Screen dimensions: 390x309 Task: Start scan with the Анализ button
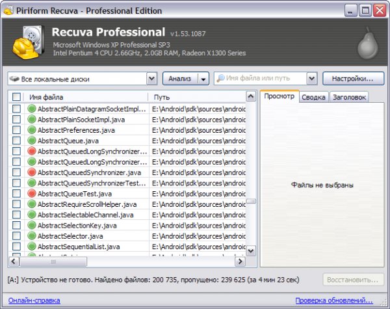(x=180, y=79)
